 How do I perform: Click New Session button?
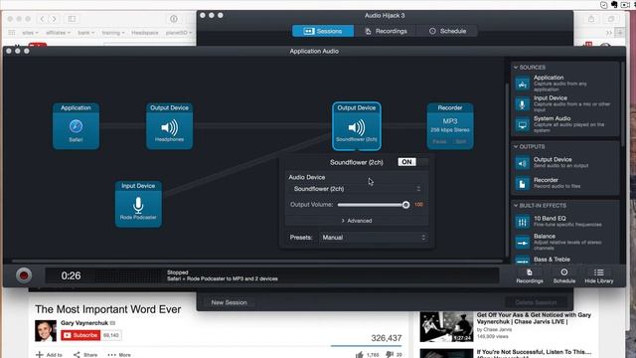pyautogui.click(x=229, y=302)
